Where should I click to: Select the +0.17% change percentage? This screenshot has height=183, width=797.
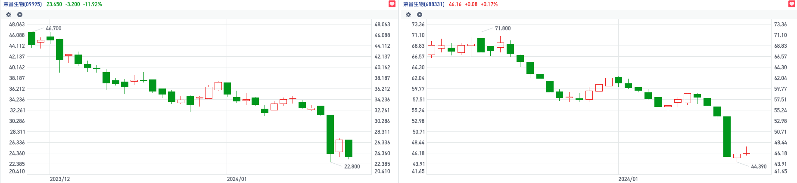coord(489,4)
